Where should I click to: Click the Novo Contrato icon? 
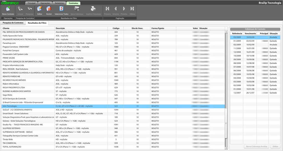click(8, 9)
